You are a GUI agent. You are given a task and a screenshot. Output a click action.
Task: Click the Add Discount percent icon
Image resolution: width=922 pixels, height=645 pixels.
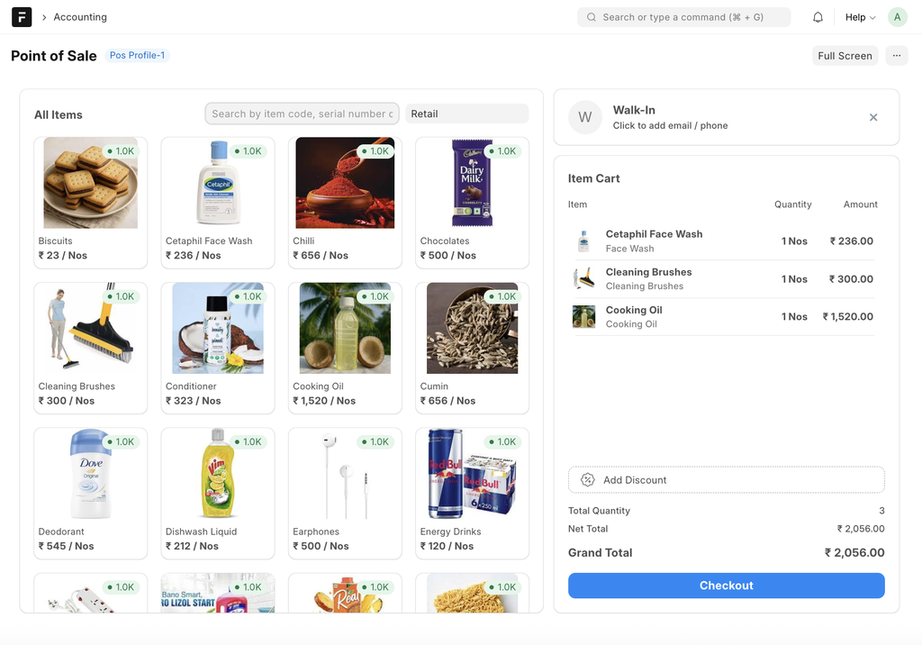[x=588, y=480]
